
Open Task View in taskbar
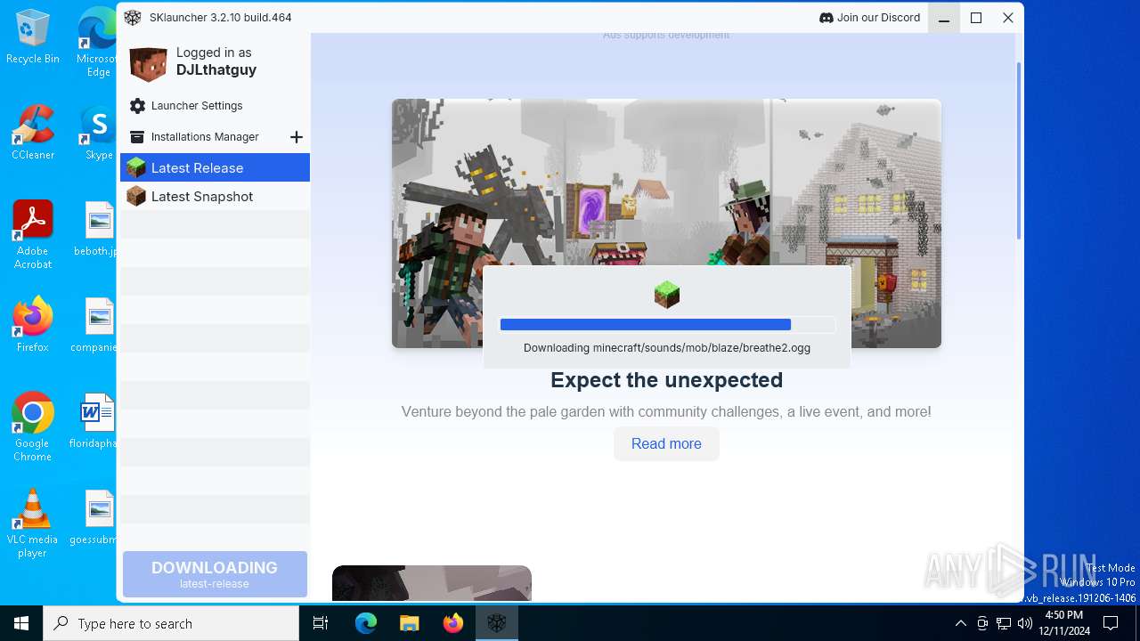[x=321, y=623]
